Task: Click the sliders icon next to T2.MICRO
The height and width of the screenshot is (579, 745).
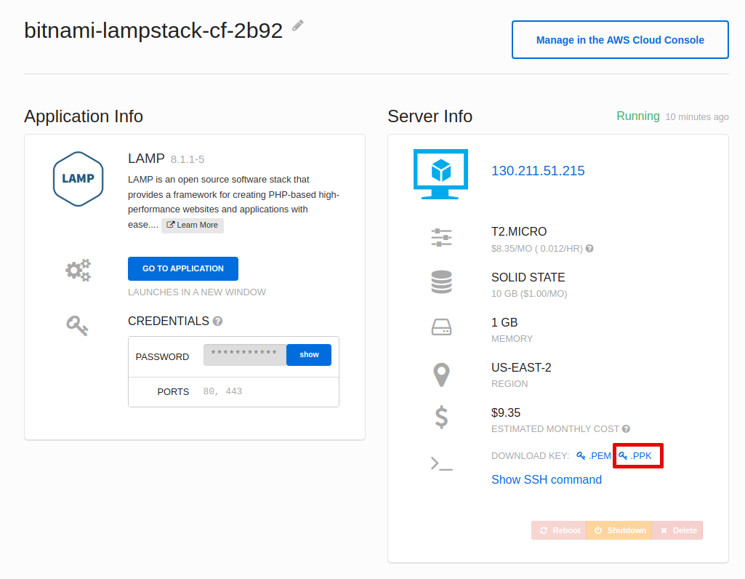Action: 441,237
